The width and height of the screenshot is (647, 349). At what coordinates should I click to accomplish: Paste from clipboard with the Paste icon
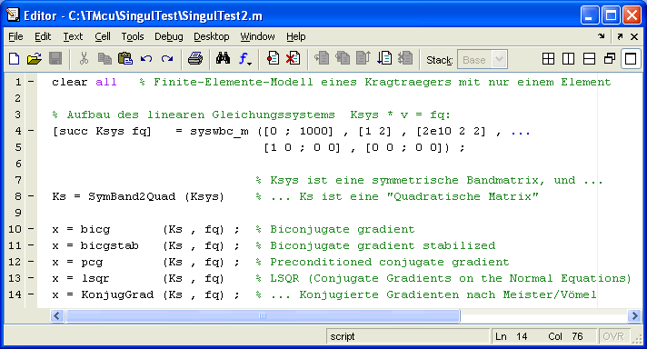[x=125, y=59]
